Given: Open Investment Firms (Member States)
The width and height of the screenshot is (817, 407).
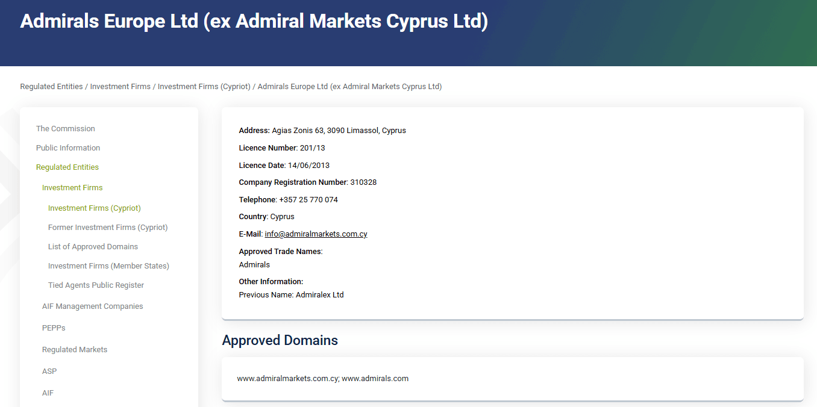Looking at the screenshot, I should [108, 266].
